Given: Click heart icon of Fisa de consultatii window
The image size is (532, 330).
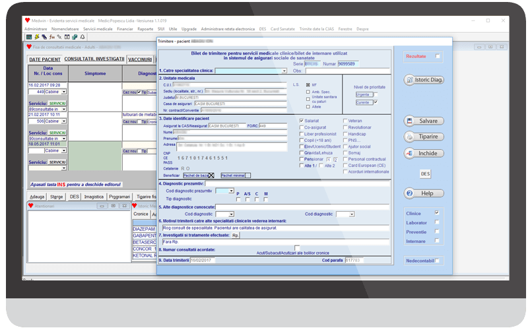Looking at the screenshot, I should 29,47.
